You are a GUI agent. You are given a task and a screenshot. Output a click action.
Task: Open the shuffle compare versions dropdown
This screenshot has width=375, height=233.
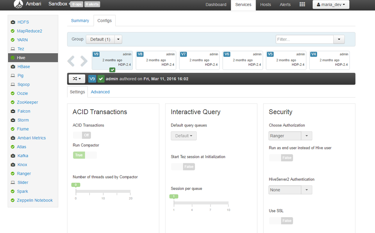point(77,79)
